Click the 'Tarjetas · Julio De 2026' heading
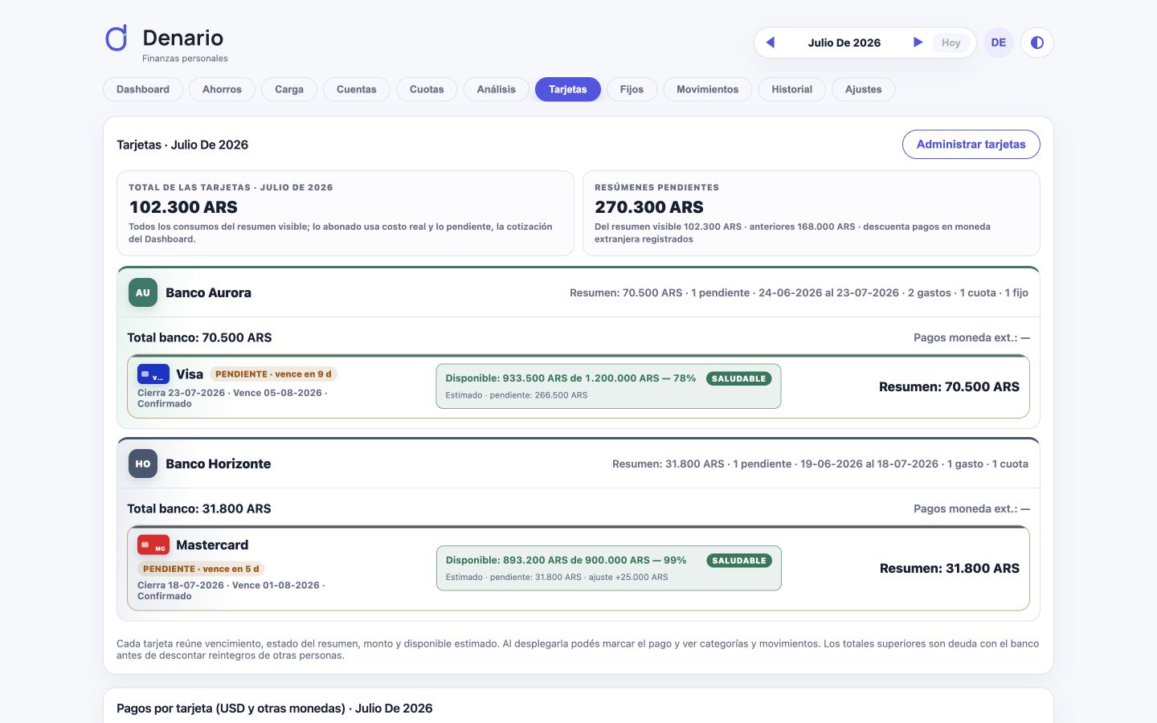Viewport: 1157px width, 723px height. point(182,145)
